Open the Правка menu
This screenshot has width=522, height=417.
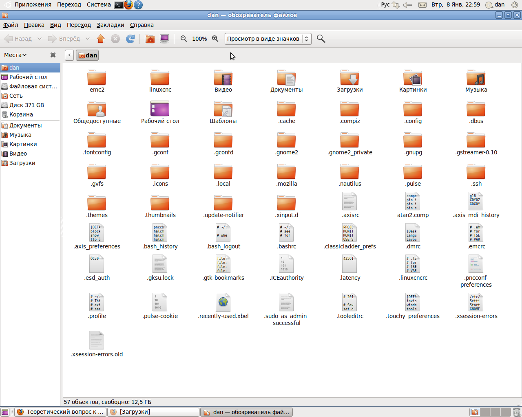pyautogui.click(x=34, y=25)
